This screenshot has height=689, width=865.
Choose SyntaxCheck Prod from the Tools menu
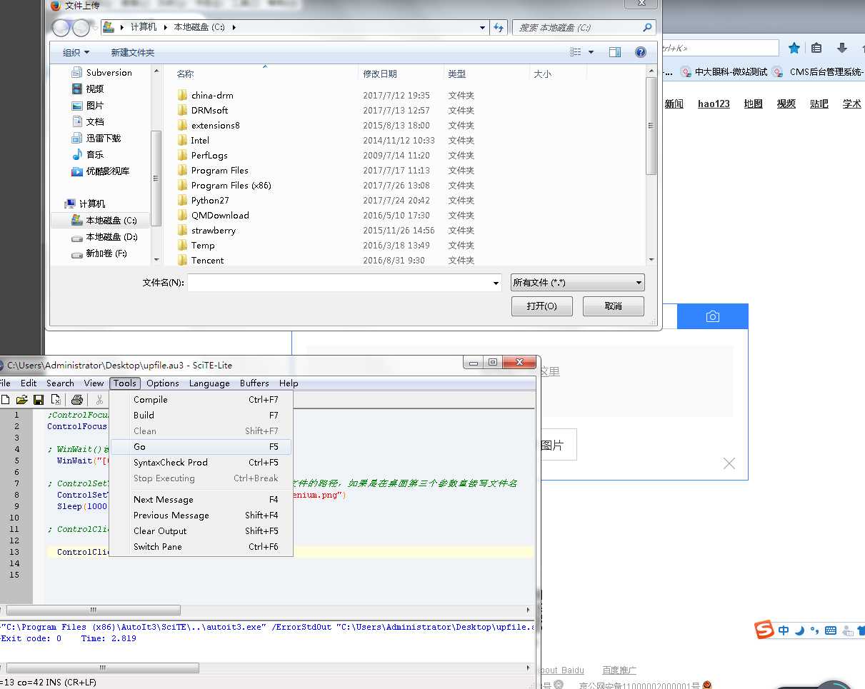click(x=201, y=462)
